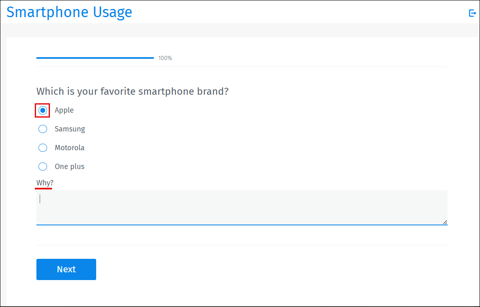Select the Samsung radio button

click(43, 129)
